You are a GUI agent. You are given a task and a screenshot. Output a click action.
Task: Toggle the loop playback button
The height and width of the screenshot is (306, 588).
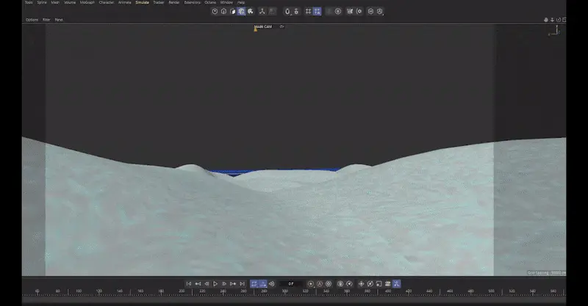click(x=254, y=283)
